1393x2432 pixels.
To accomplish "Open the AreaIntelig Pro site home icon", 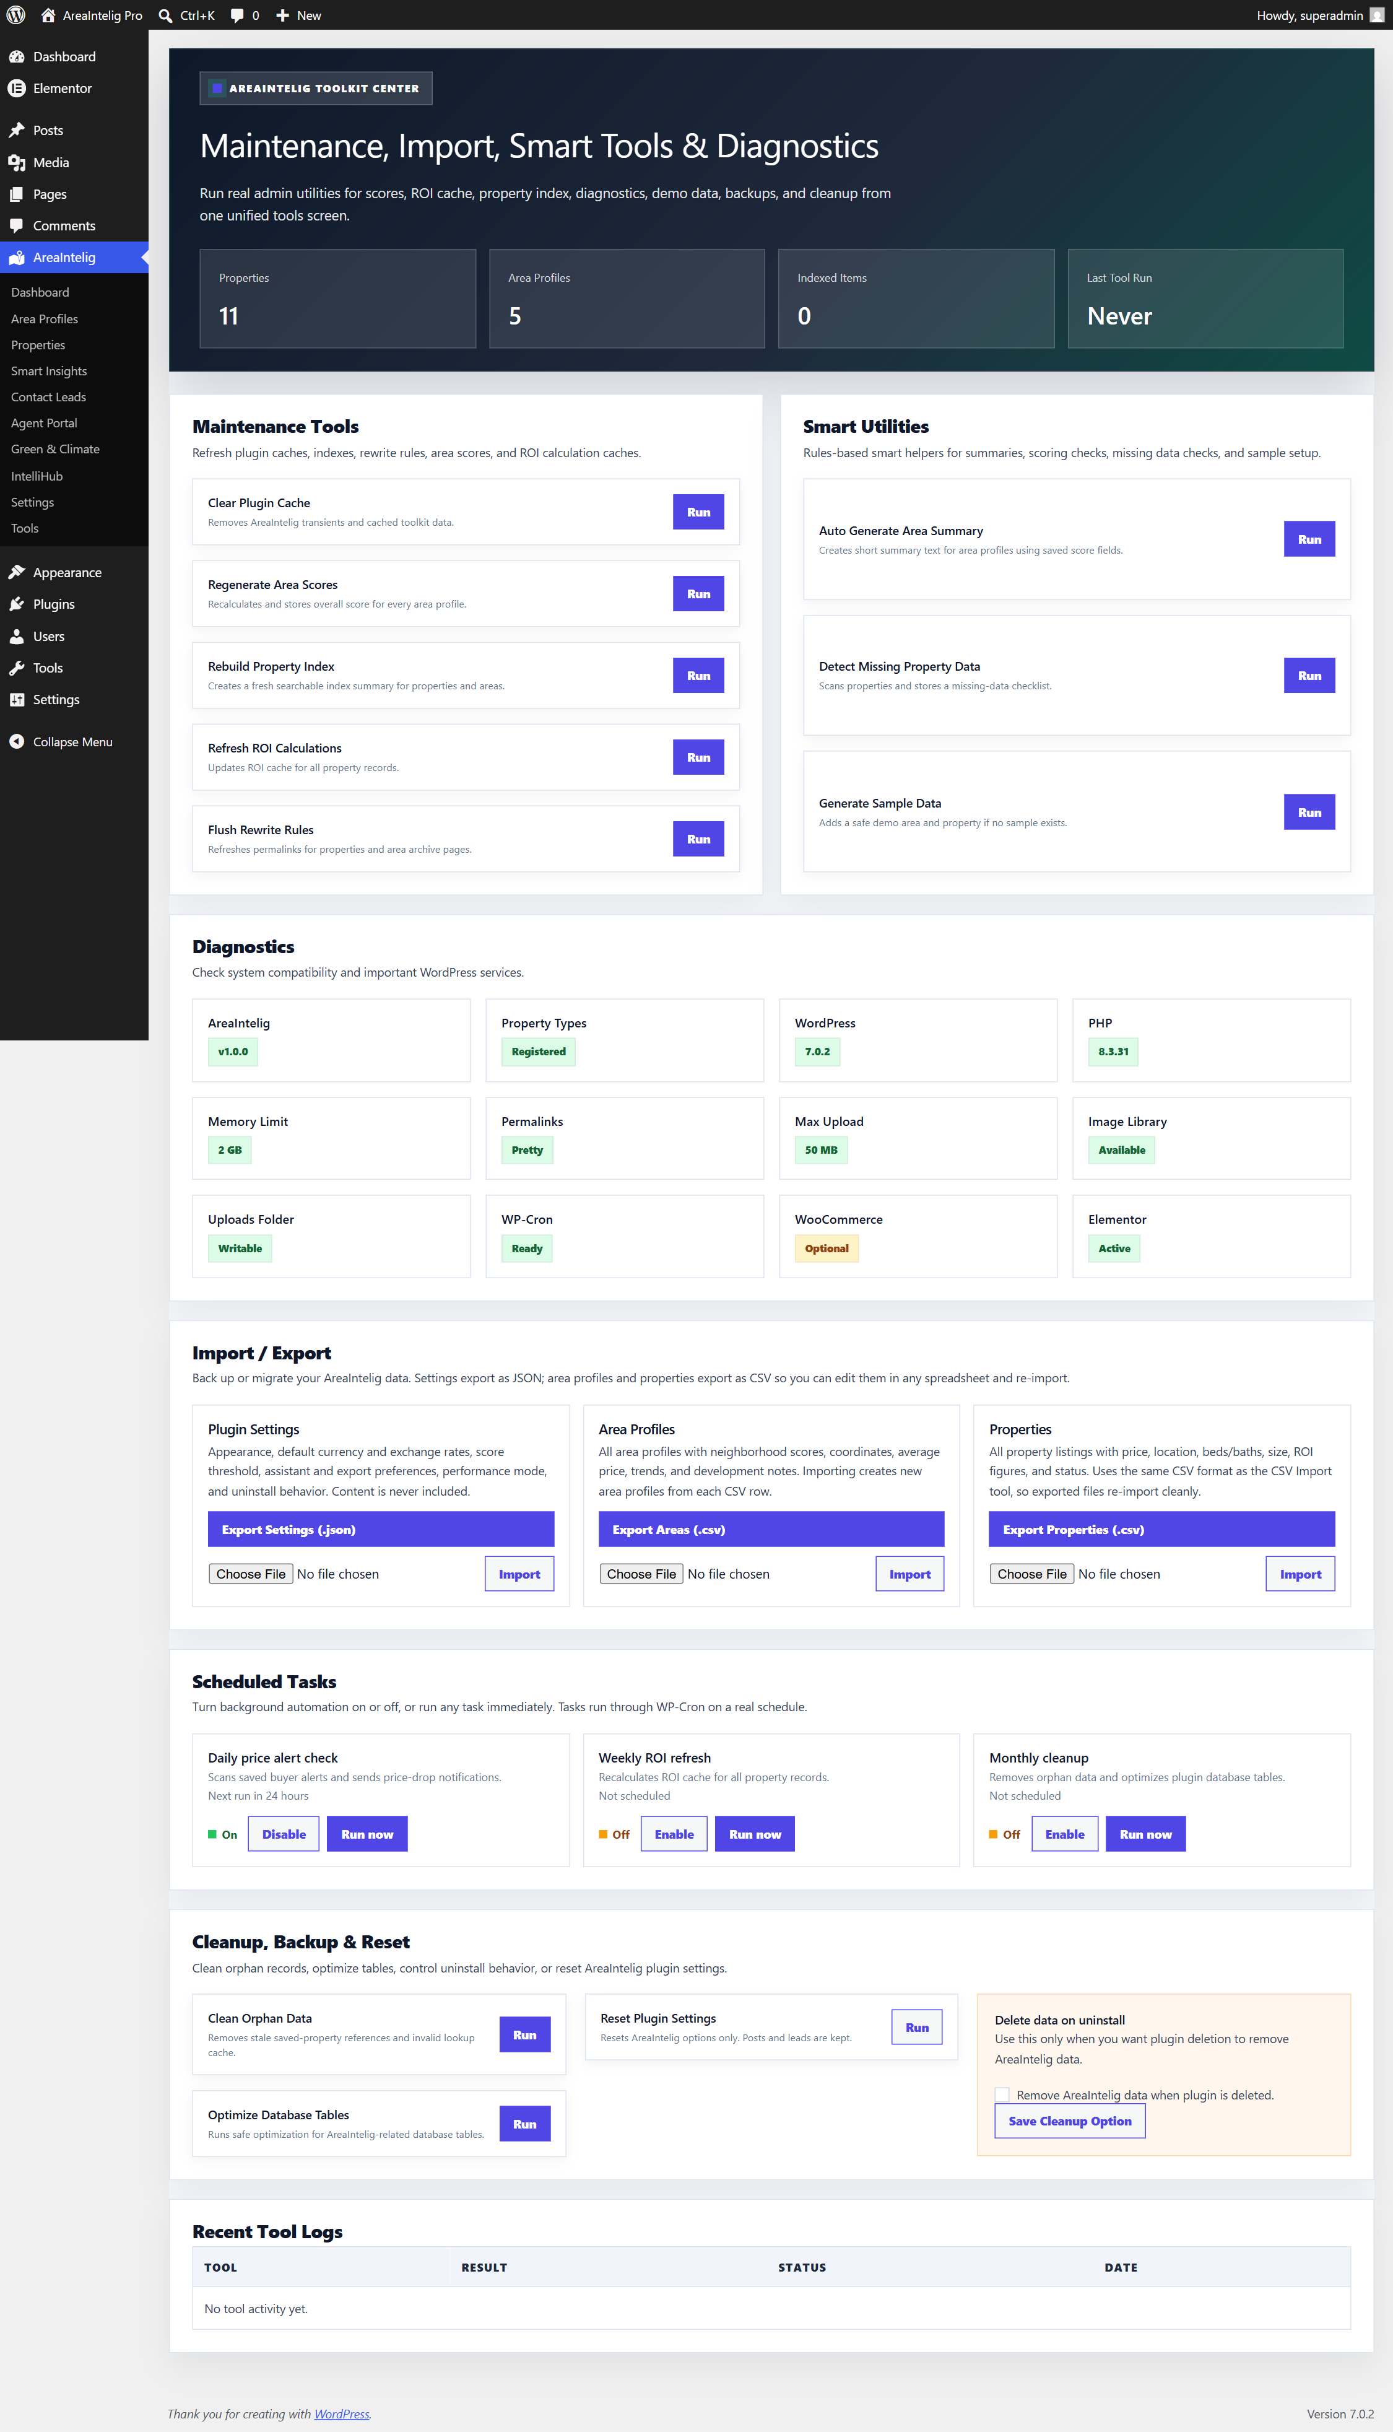I will click(48, 15).
